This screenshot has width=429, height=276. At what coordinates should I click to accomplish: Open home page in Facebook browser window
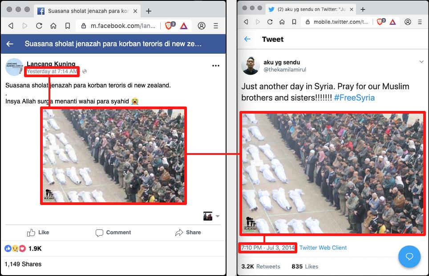[x=53, y=26]
